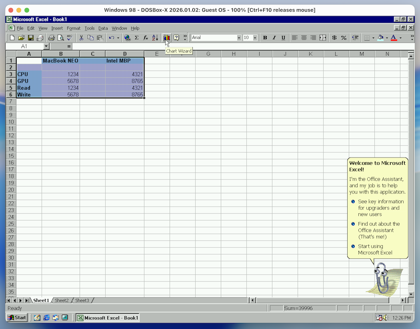
Task: Open Paste Function fx icon
Action: coord(146,38)
